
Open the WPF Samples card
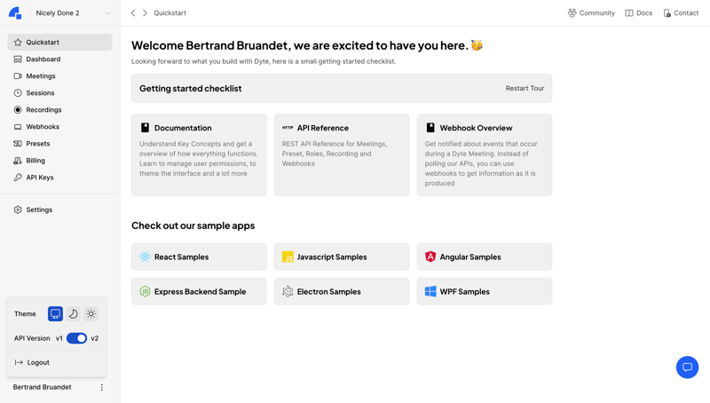point(484,291)
